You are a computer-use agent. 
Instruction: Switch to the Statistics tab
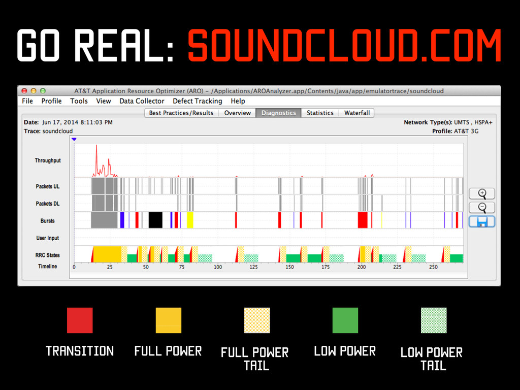coord(320,113)
